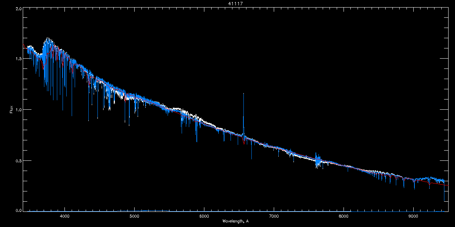Pick the tall emission spike tip near 6560
Screen dimensions: 455x227
[243, 94]
